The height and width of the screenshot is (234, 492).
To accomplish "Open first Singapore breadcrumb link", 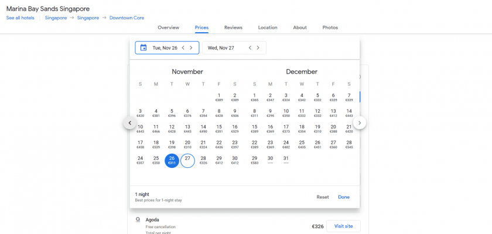I will [56, 18].
